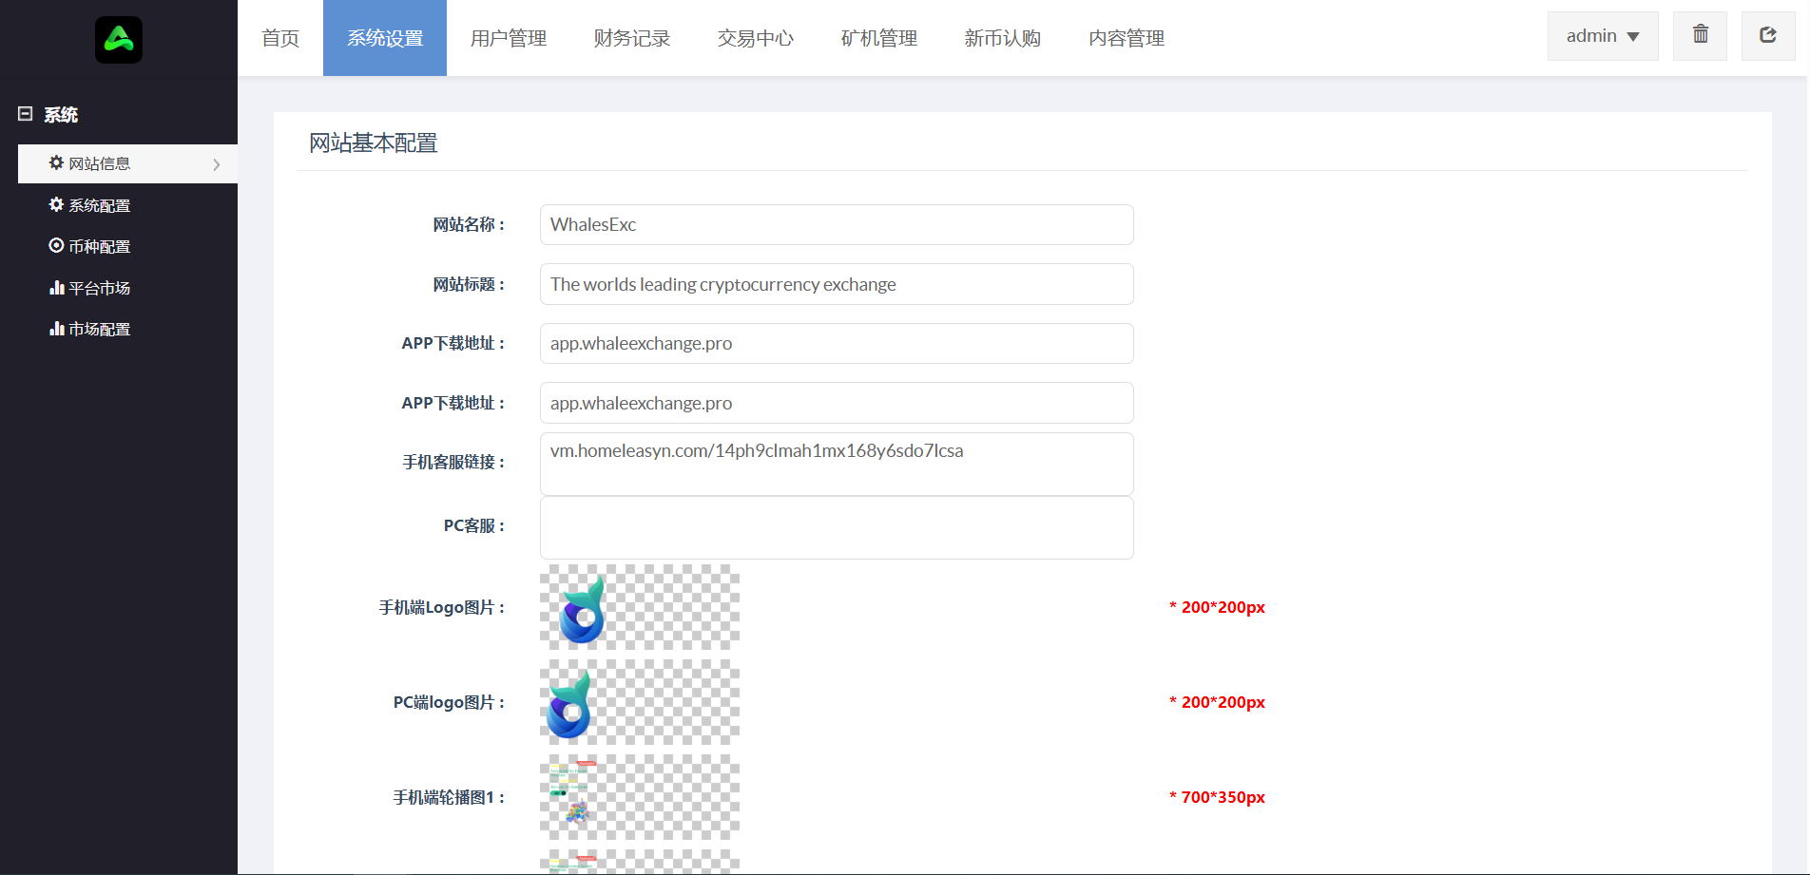Click the green logo in the sidebar header

pos(119,40)
